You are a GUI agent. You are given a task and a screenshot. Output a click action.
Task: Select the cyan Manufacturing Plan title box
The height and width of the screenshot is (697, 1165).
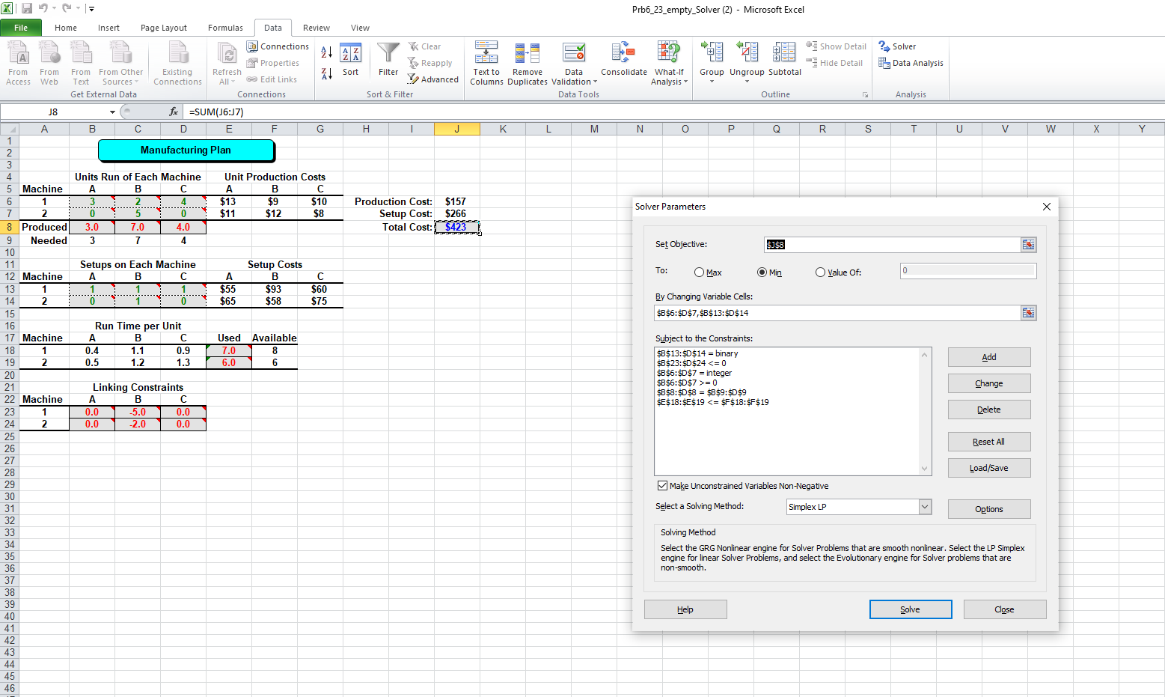[x=186, y=150]
